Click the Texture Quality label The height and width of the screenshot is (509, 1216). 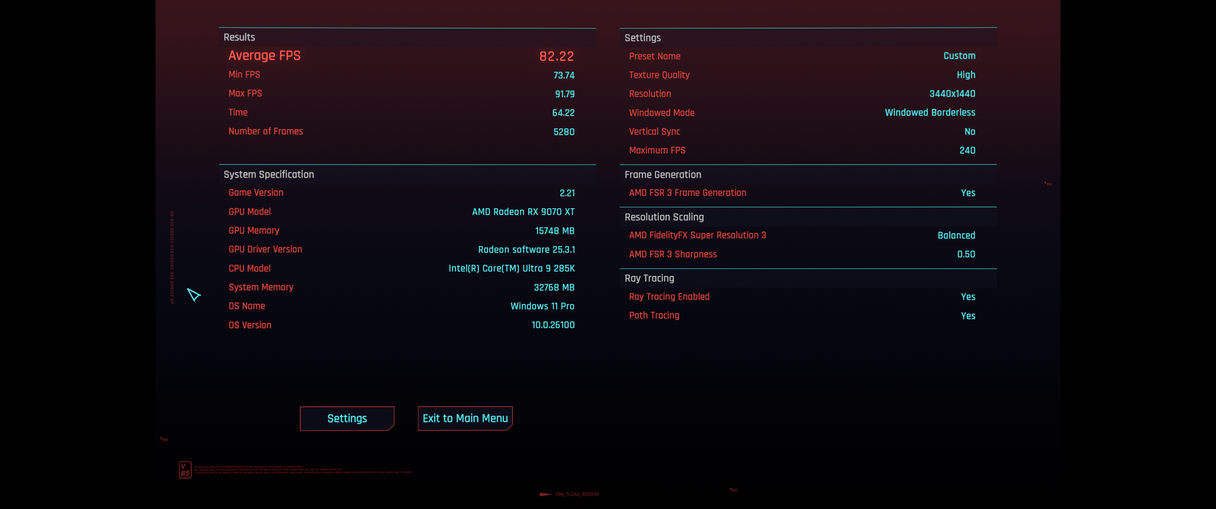click(659, 75)
